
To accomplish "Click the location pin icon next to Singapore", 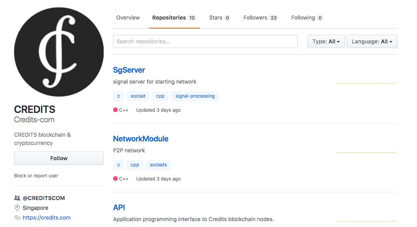I will [x=17, y=208].
